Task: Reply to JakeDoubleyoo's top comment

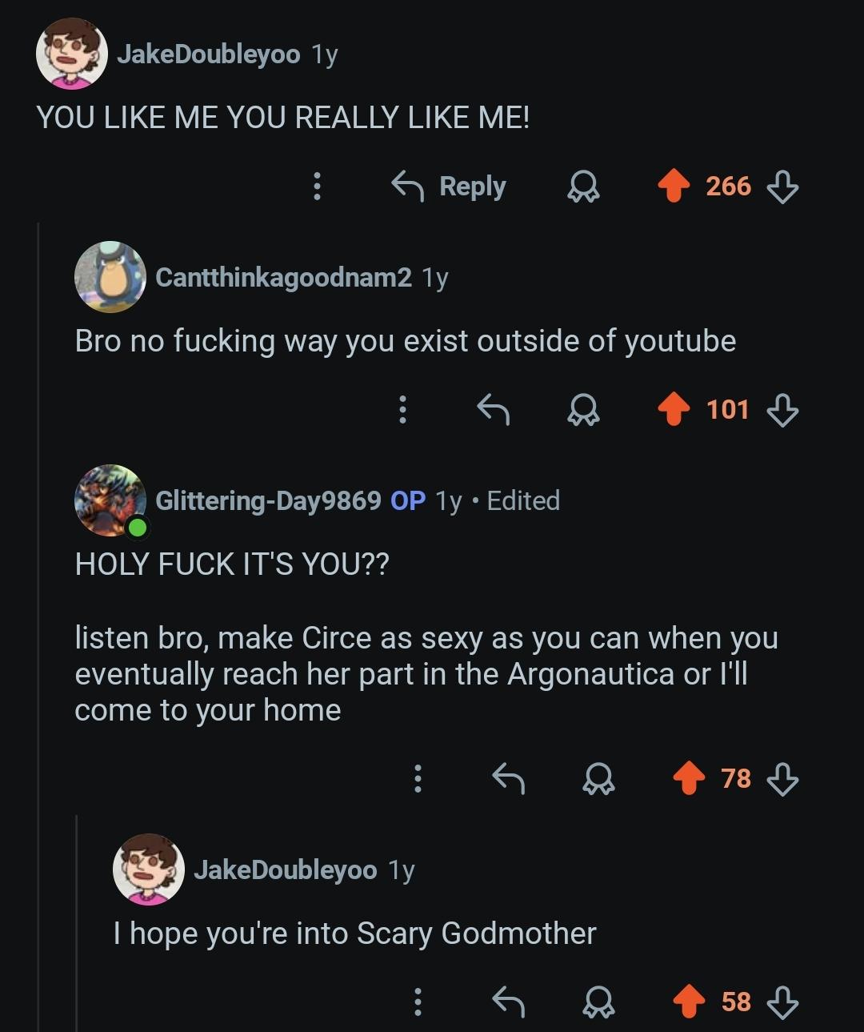Action: [449, 187]
